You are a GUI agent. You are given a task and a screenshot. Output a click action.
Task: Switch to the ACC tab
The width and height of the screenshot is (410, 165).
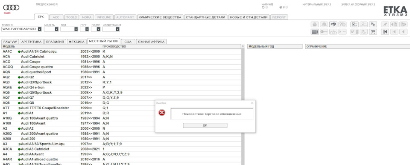click(56, 17)
